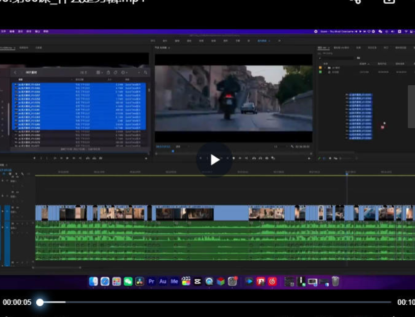
Task: Open Adobe Media Encoder dock icon
Action: (x=174, y=281)
